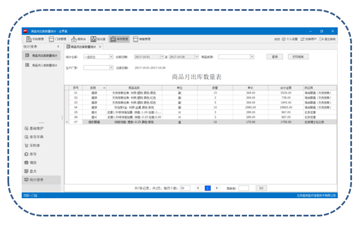Screen dimensions: 360x225
Task: Open start date picker 2017-10-01
Action: click(162, 57)
